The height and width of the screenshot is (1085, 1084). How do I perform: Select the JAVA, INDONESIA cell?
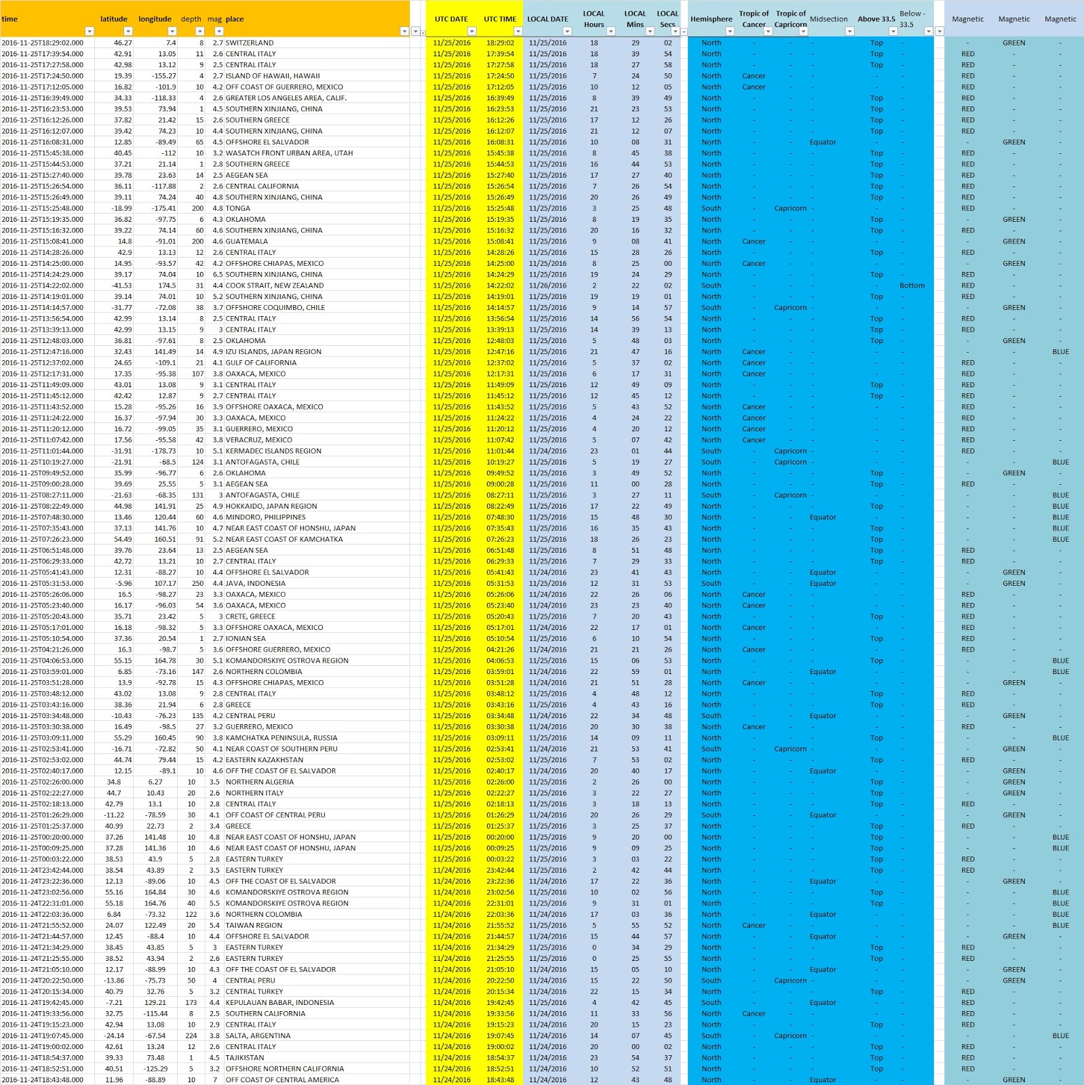pos(316,583)
